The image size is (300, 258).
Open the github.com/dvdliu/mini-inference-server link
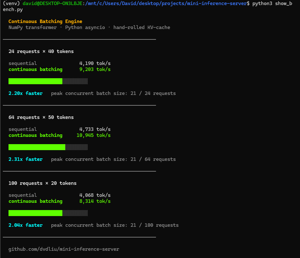tap(64, 249)
